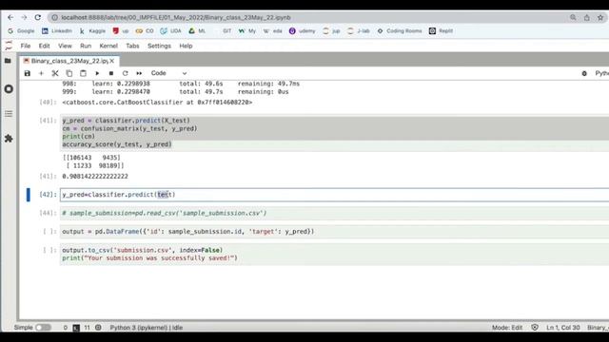Image resolution: width=609 pixels, height=342 pixels.
Task: Open the ML bookmark
Action: (x=197, y=30)
